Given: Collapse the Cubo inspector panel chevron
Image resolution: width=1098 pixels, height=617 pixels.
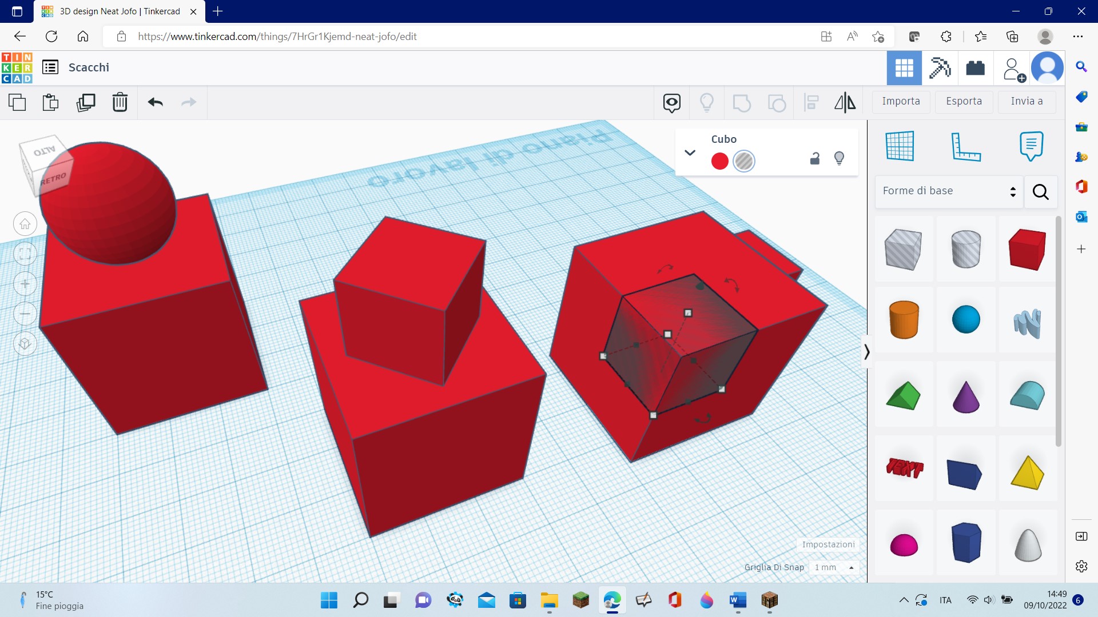Looking at the screenshot, I should click(x=690, y=153).
